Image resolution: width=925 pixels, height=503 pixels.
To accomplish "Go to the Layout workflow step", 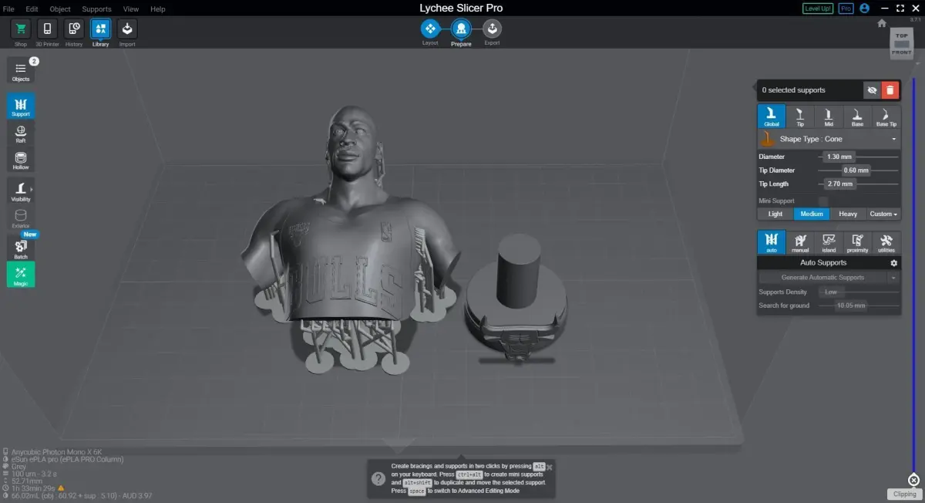I will [x=430, y=29].
